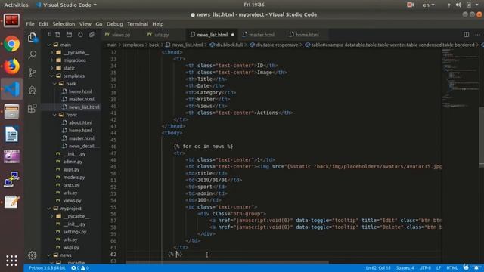Open the red terminal app in dock
This screenshot has width=484, height=272.
tap(12, 21)
